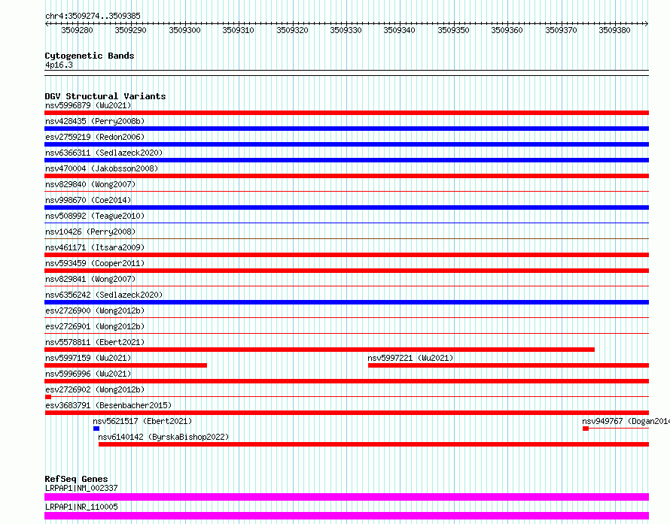Click ruler position 3509350
670x524 pixels.
point(453,30)
